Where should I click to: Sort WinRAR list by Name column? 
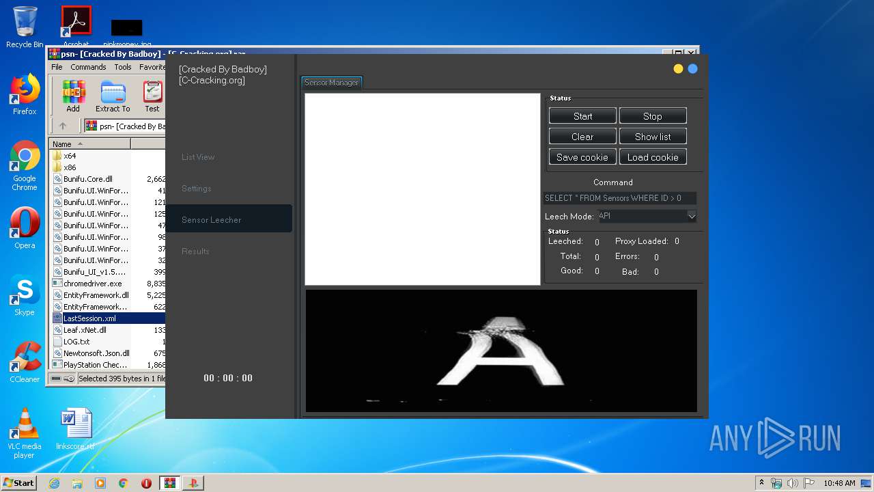89,144
